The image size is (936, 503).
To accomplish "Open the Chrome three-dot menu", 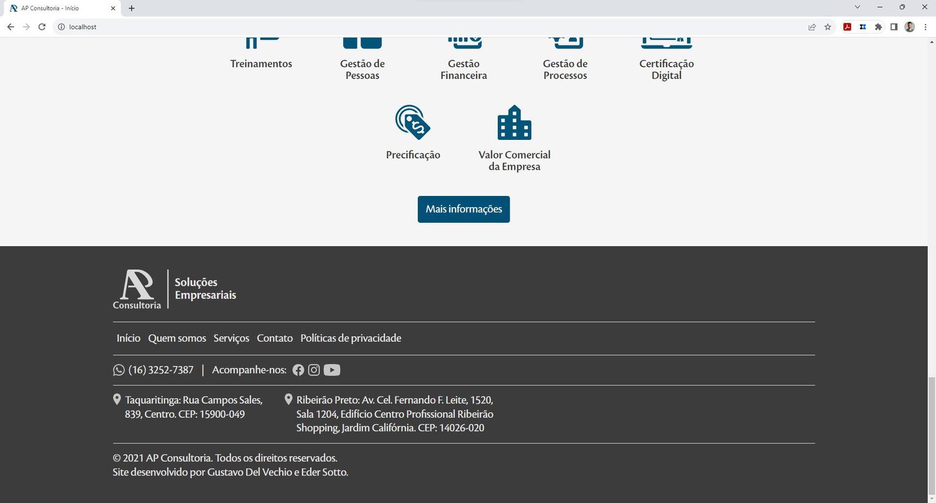I will point(925,27).
